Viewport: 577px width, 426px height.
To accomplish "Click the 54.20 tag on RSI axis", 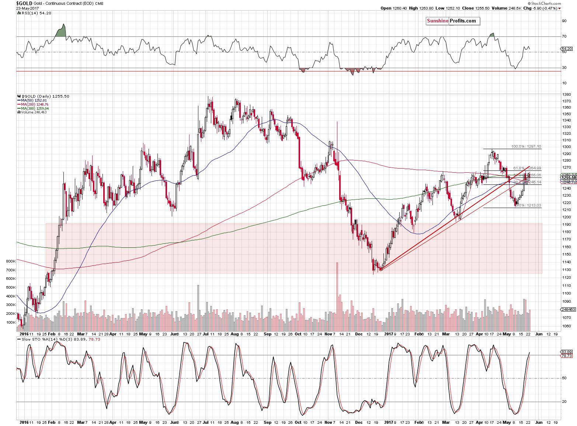I will [566, 49].
